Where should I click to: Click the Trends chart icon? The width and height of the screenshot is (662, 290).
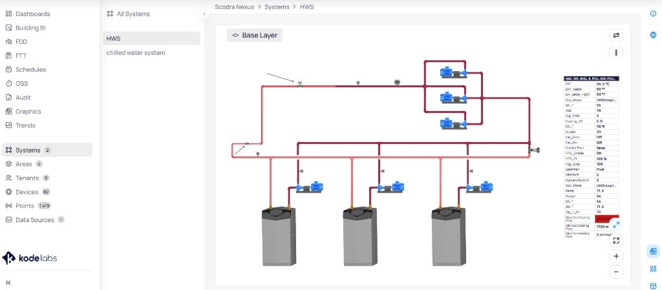(8, 125)
